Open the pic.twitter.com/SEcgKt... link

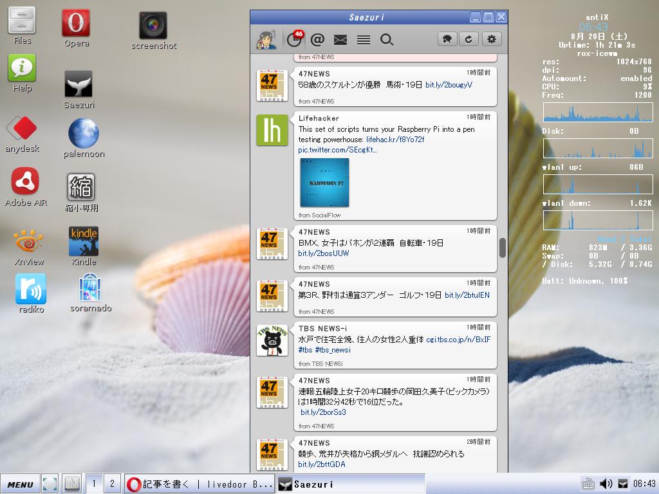point(337,150)
